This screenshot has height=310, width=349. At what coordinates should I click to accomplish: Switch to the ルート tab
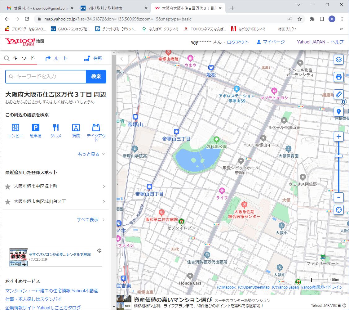(56, 58)
